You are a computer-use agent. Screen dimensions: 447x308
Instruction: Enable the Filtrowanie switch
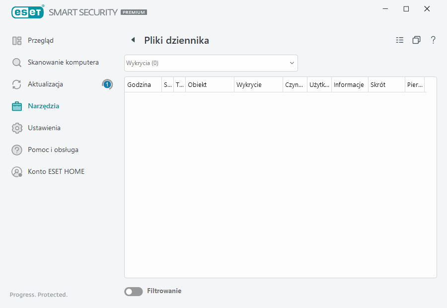coord(133,291)
